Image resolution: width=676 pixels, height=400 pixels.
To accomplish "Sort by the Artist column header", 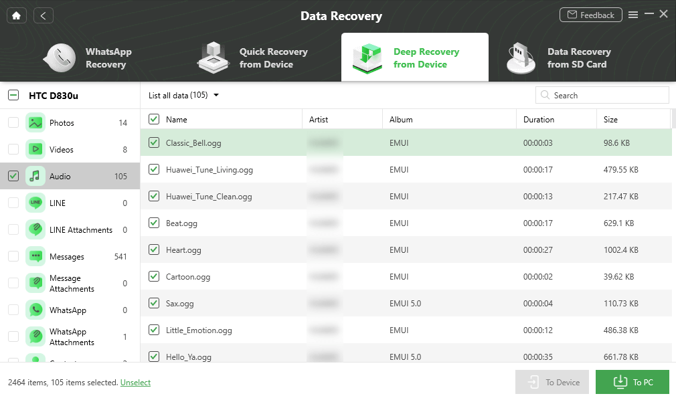I will coord(319,119).
